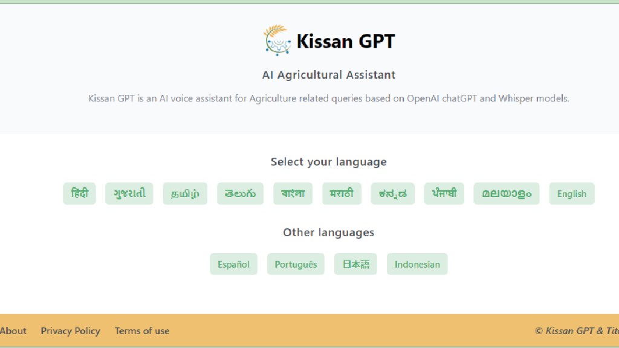
Task: Select Hindi (हिंदी) language button
Action: [x=79, y=194]
